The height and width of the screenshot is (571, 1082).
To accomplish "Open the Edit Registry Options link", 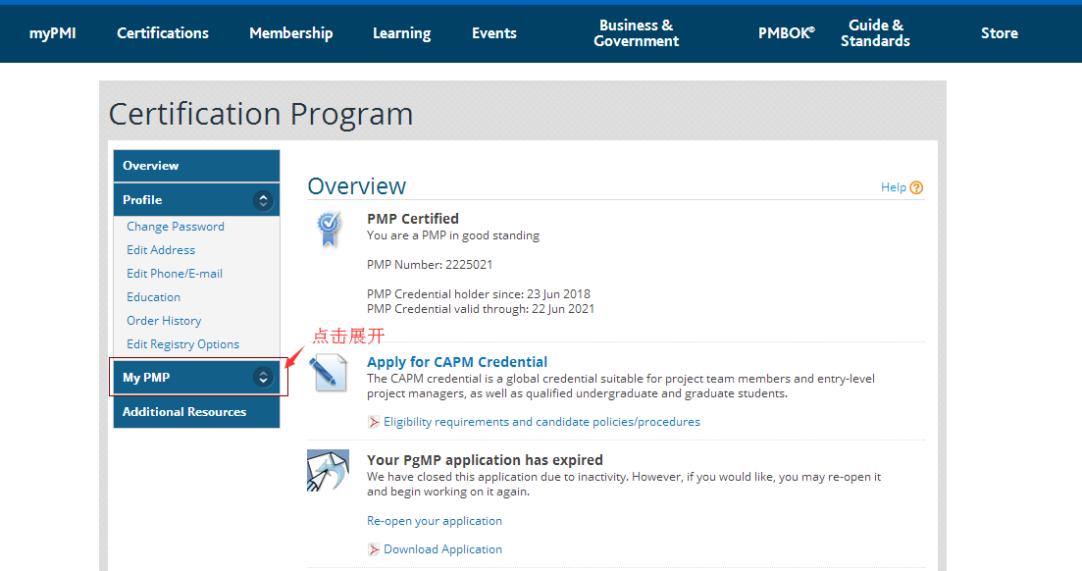I will point(182,343).
